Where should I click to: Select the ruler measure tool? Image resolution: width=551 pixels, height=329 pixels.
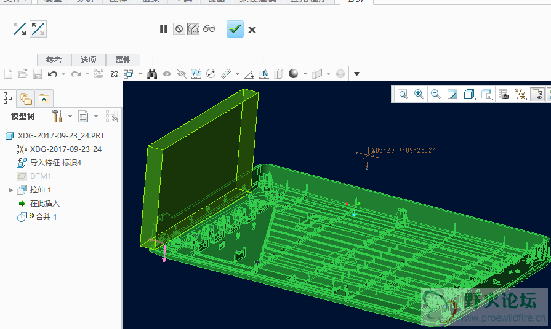226,74
